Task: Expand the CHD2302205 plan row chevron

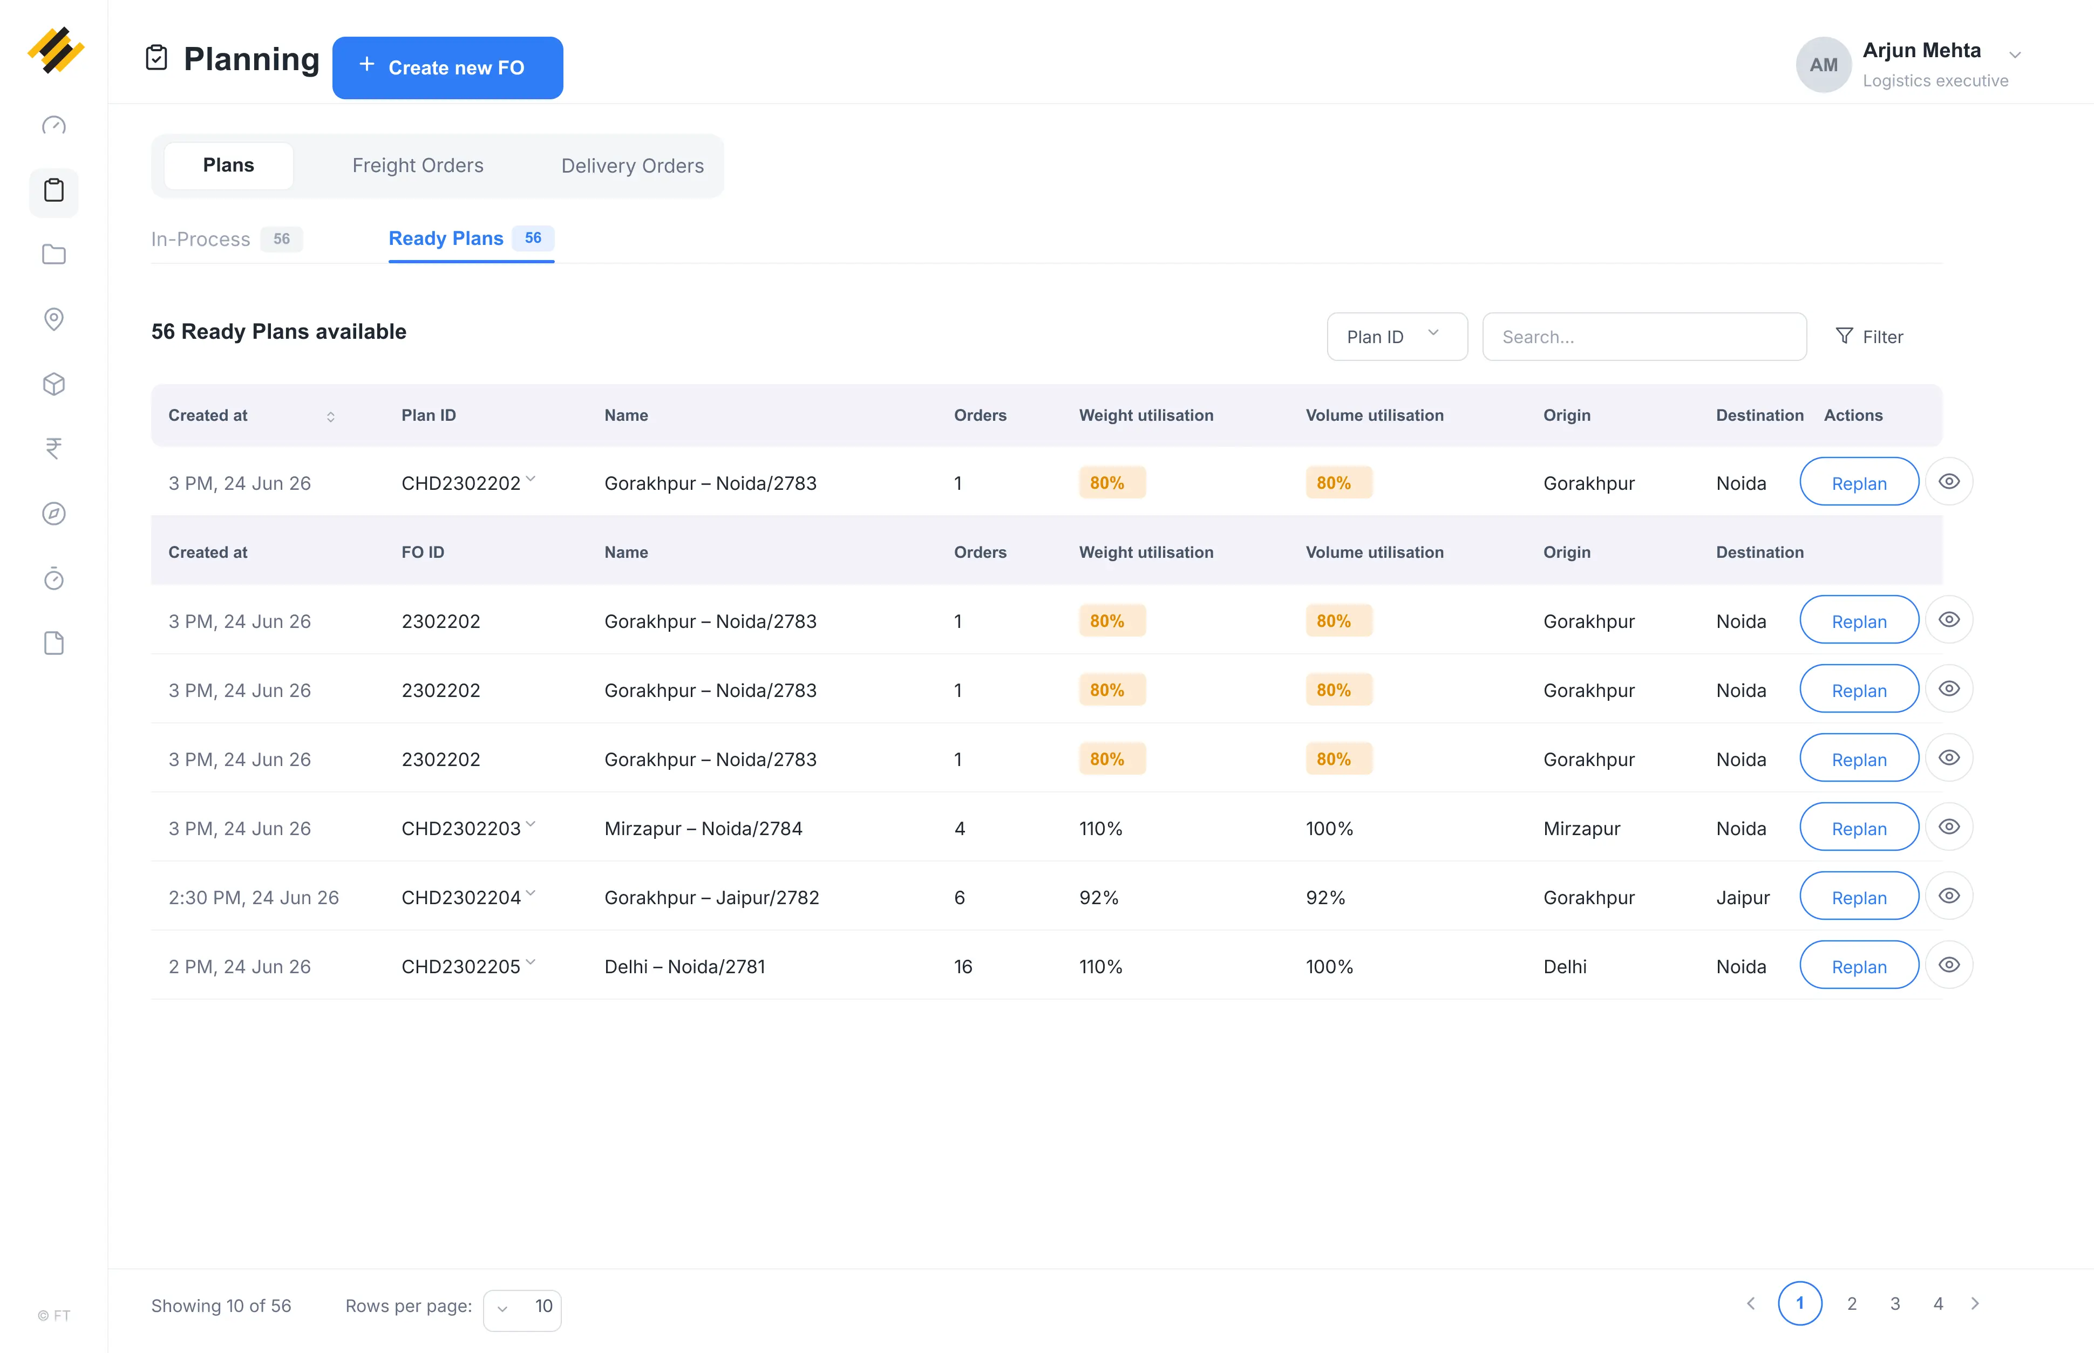Action: tap(531, 962)
